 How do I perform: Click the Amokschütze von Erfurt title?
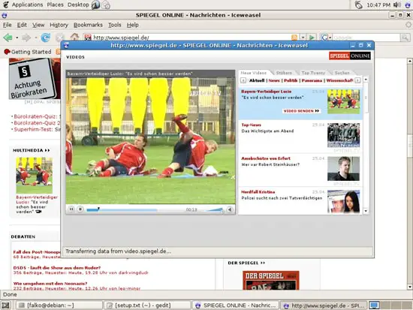[266, 158]
